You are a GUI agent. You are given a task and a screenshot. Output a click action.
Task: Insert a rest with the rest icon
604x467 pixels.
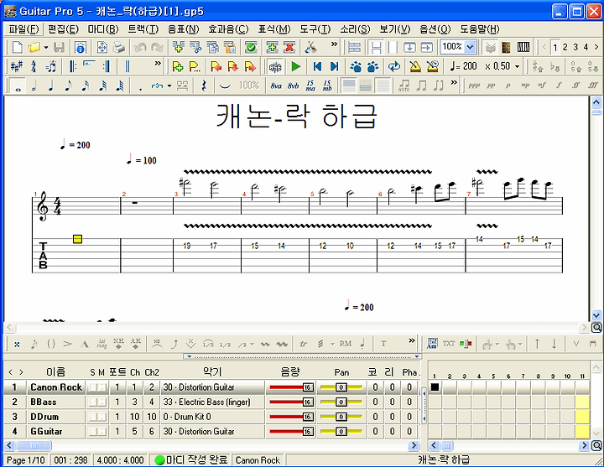[204, 86]
